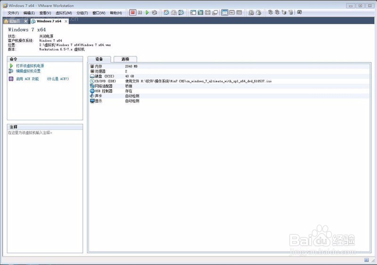Click 启用 ACE 功能 link
This screenshot has width=377, height=265.
pyautogui.click(x=27, y=79)
